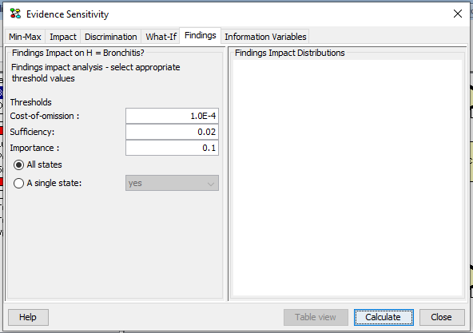Select the What-If tab
The width and height of the screenshot is (473, 333).
(161, 37)
